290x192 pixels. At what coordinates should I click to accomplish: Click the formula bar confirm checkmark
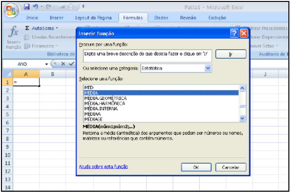click(71, 64)
